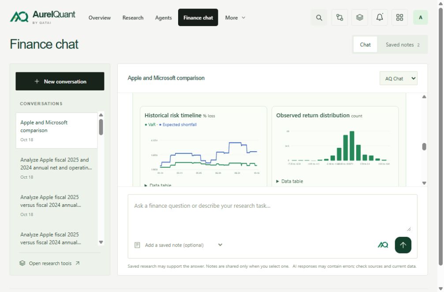The image size is (444, 292).
Task: Click conversations list scroll up arrow
Action: pos(101,115)
